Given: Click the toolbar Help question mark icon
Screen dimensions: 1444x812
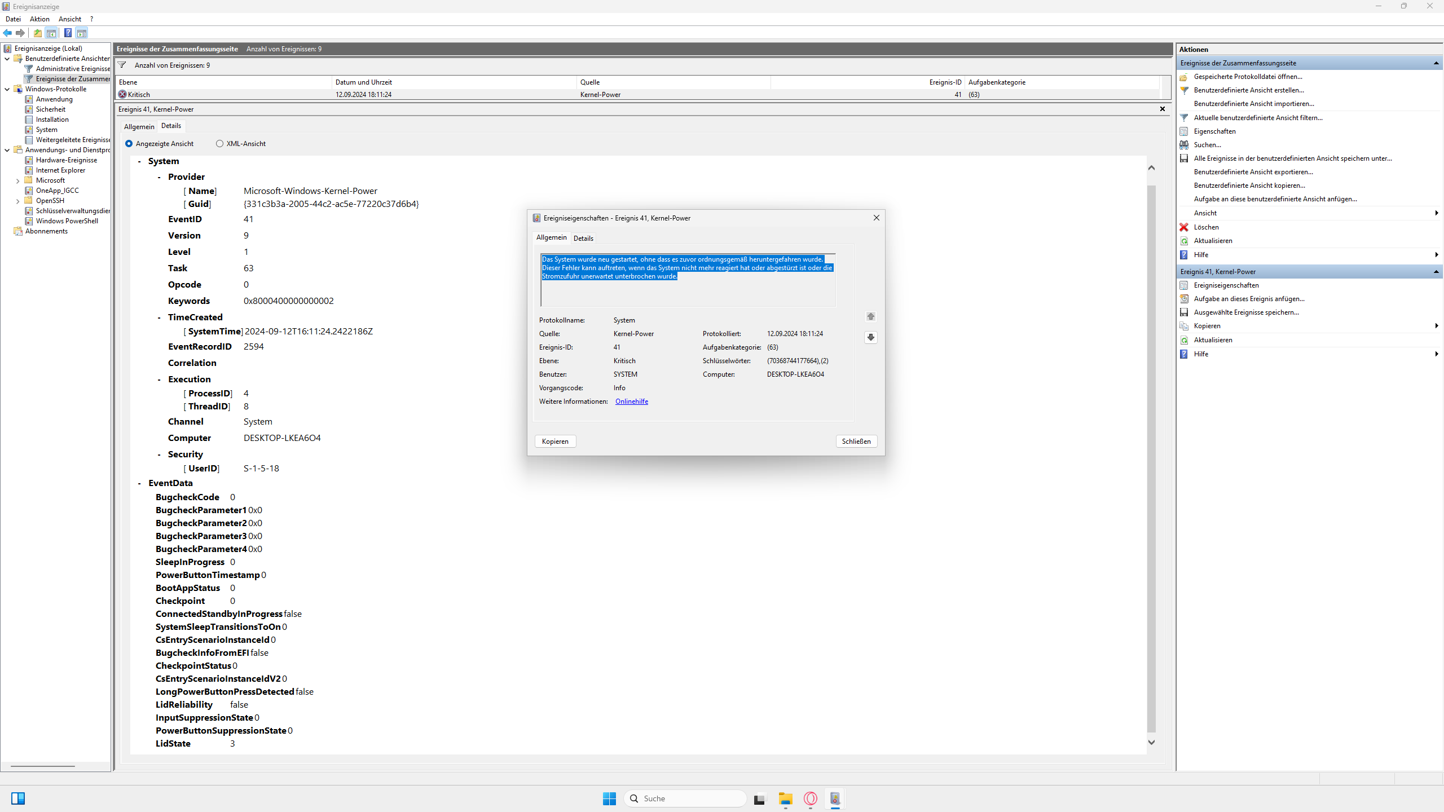Looking at the screenshot, I should pos(68,33).
